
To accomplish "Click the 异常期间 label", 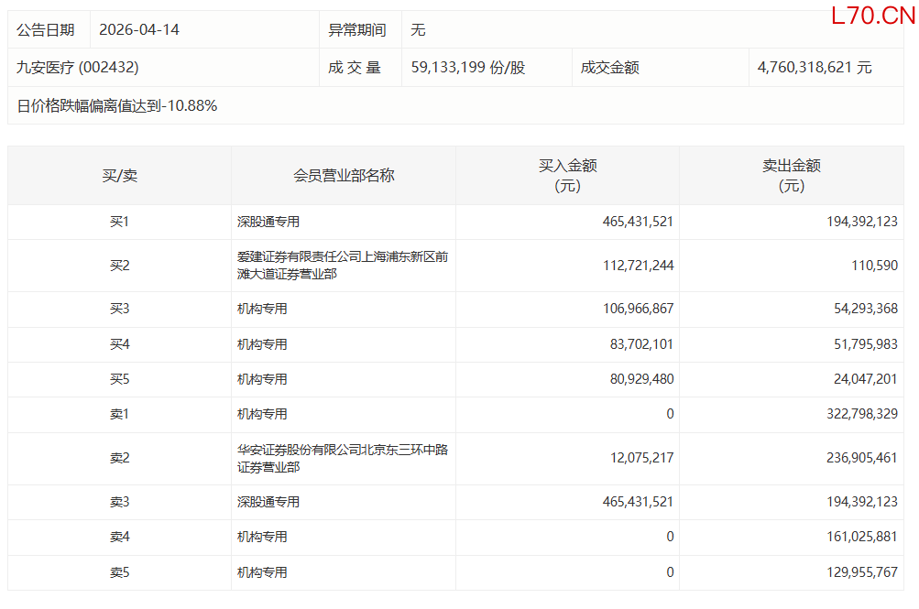I will (x=356, y=29).
